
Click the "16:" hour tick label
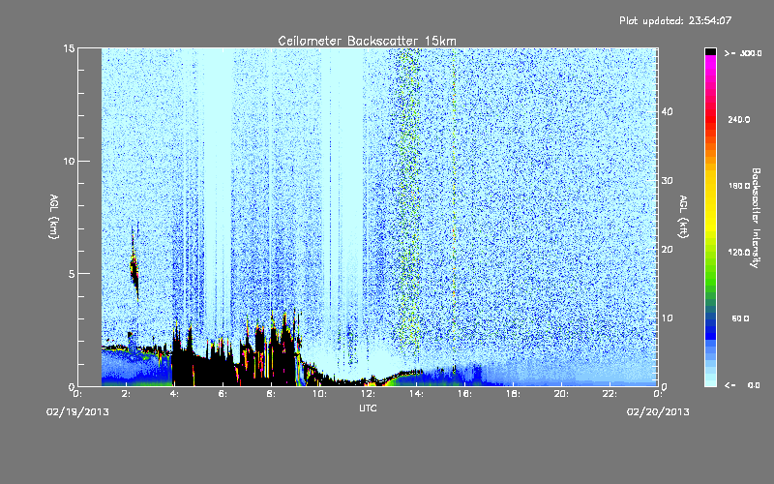(x=464, y=394)
